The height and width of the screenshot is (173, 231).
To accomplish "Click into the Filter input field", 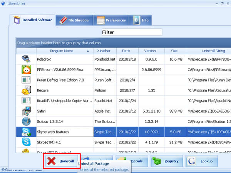I will (132, 32).
